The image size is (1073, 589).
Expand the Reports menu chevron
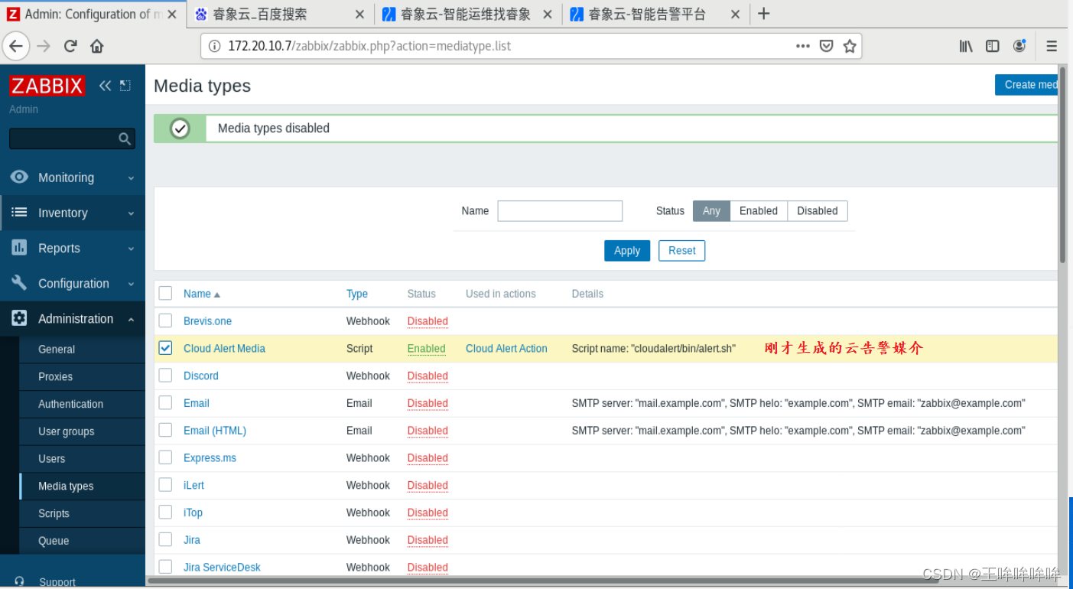coord(131,249)
